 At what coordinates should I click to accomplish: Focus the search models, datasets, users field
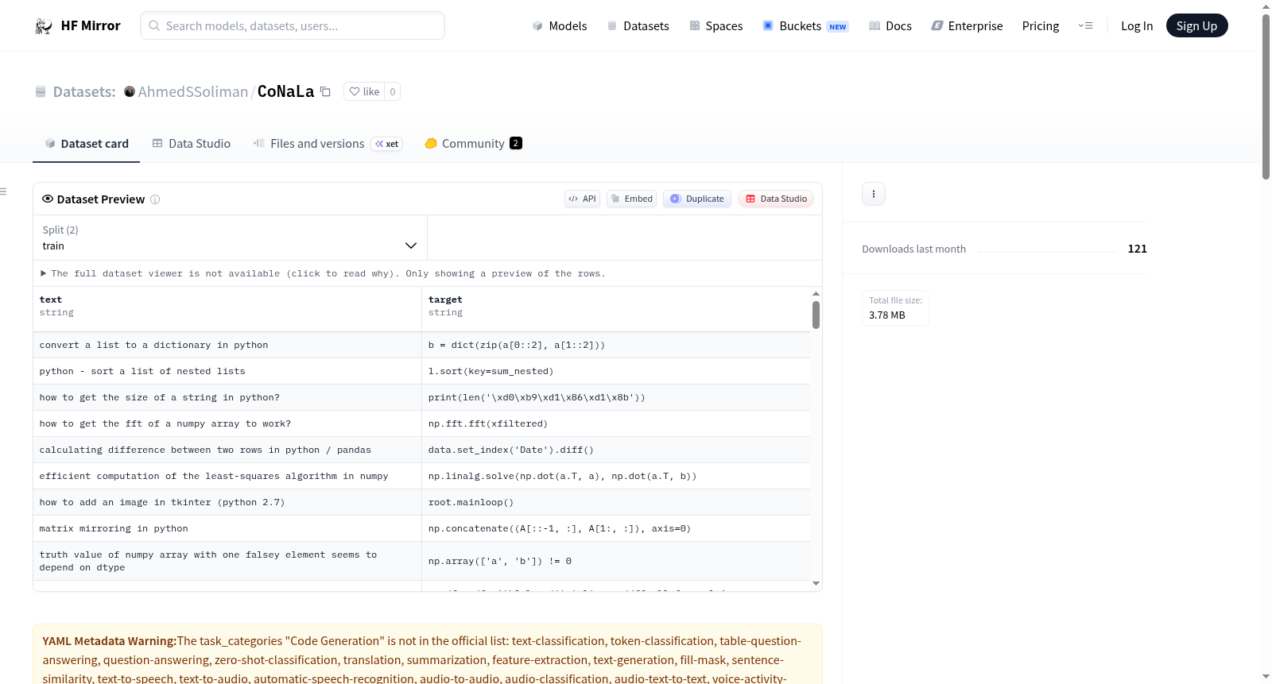click(293, 25)
